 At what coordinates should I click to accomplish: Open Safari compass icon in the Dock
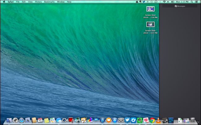coord(22,120)
